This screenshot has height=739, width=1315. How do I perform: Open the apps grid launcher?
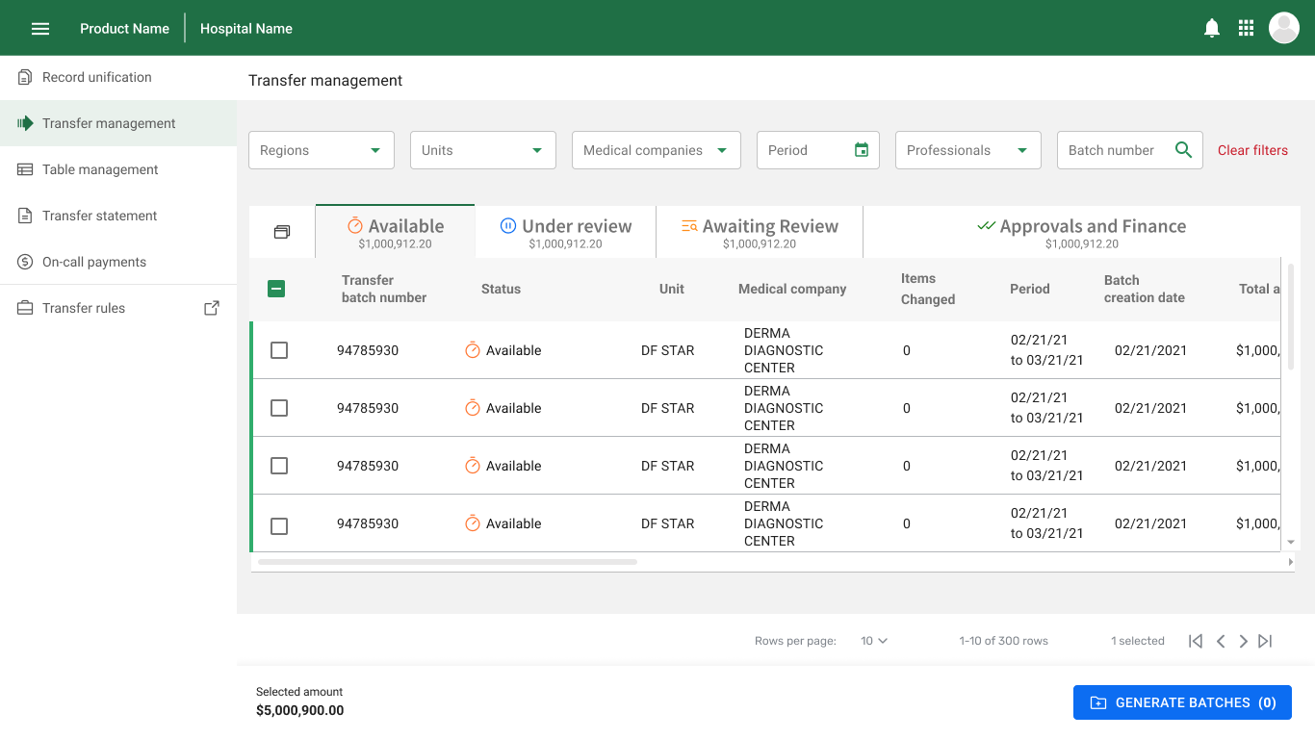click(1246, 28)
